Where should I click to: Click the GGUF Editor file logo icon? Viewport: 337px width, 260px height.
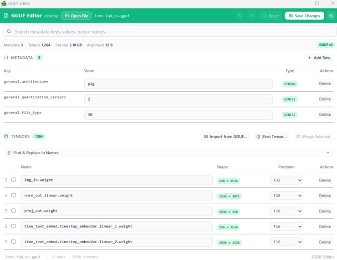point(6,16)
